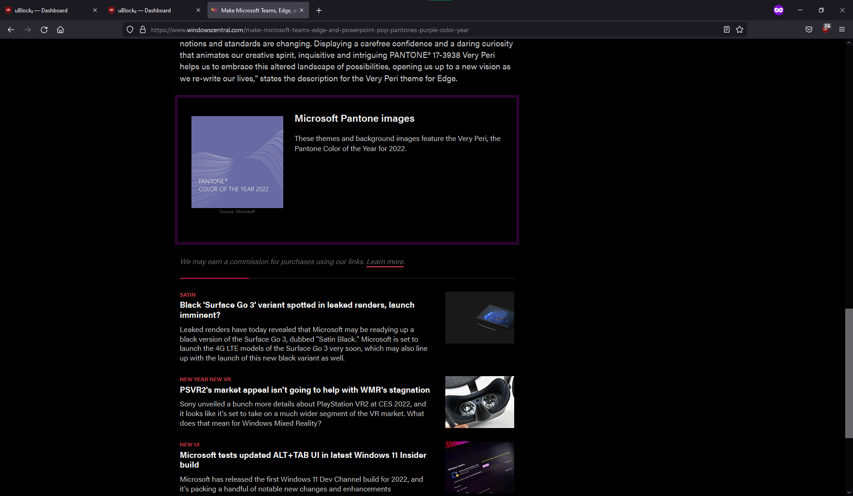Switch to the second uBlock Dashboard tab

pos(147,10)
